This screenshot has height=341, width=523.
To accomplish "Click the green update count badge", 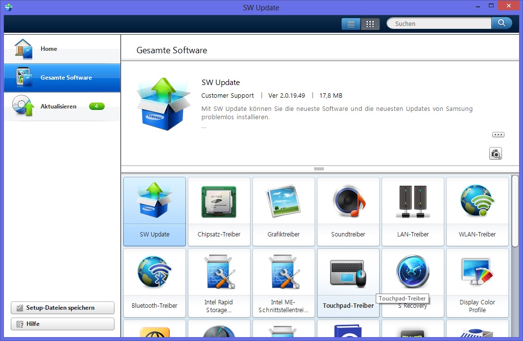I will pos(97,106).
